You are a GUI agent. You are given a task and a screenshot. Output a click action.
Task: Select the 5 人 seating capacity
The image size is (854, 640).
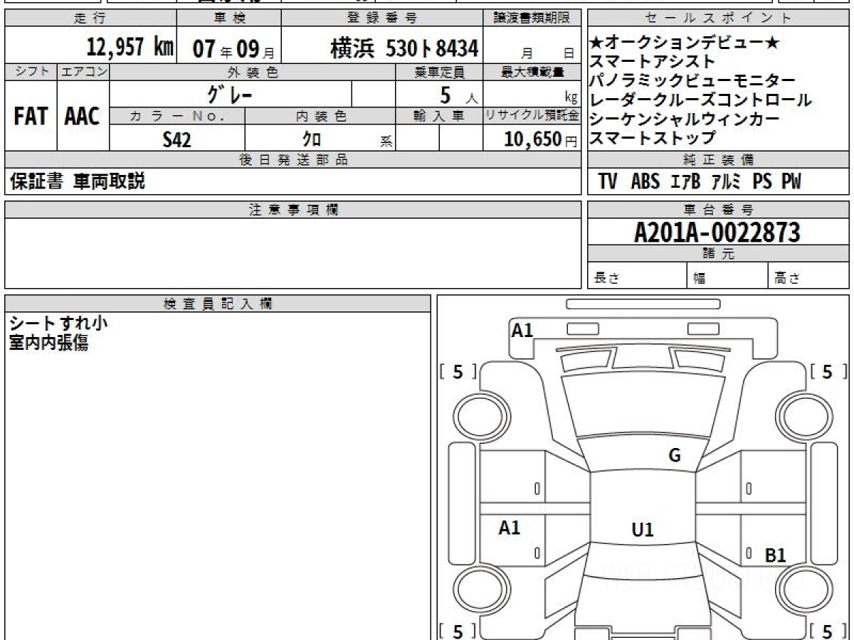tap(459, 95)
